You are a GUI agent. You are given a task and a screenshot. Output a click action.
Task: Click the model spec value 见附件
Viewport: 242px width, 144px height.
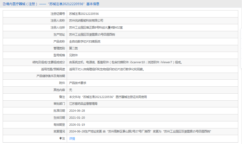tap(73, 55)
